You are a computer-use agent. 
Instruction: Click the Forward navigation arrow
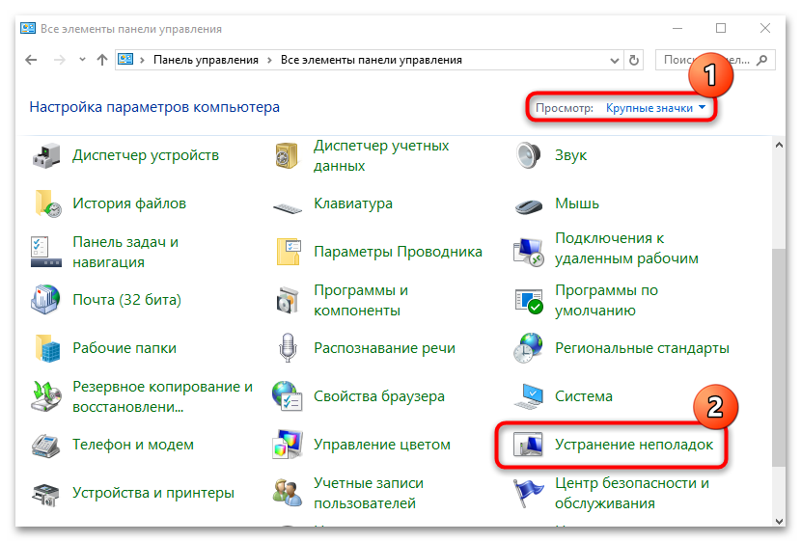(x=60, y=60)
